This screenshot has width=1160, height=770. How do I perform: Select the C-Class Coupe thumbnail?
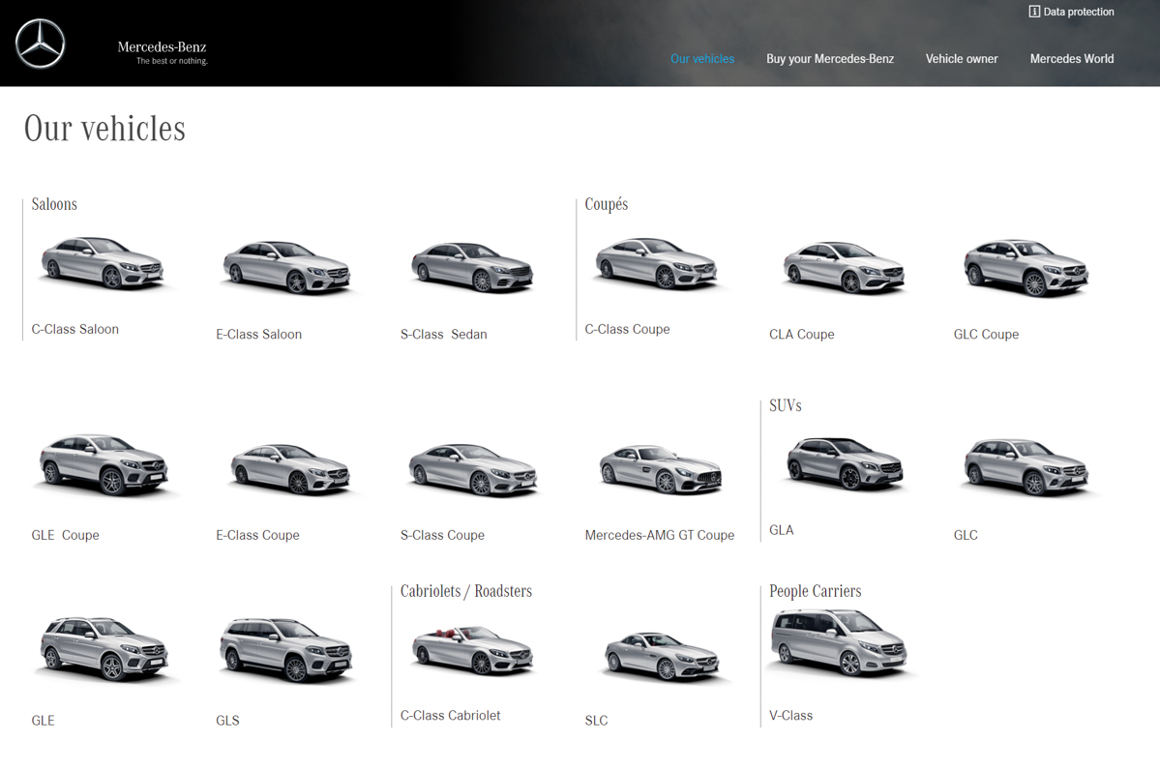coord(657,263)
